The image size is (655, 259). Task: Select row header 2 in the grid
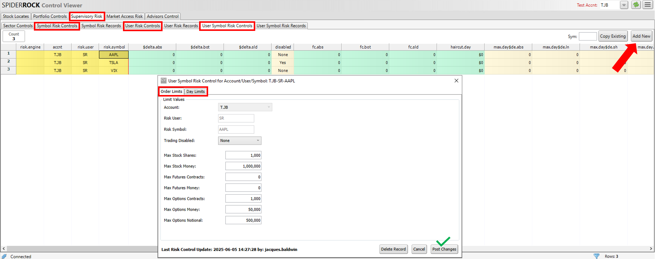[8, 62]
